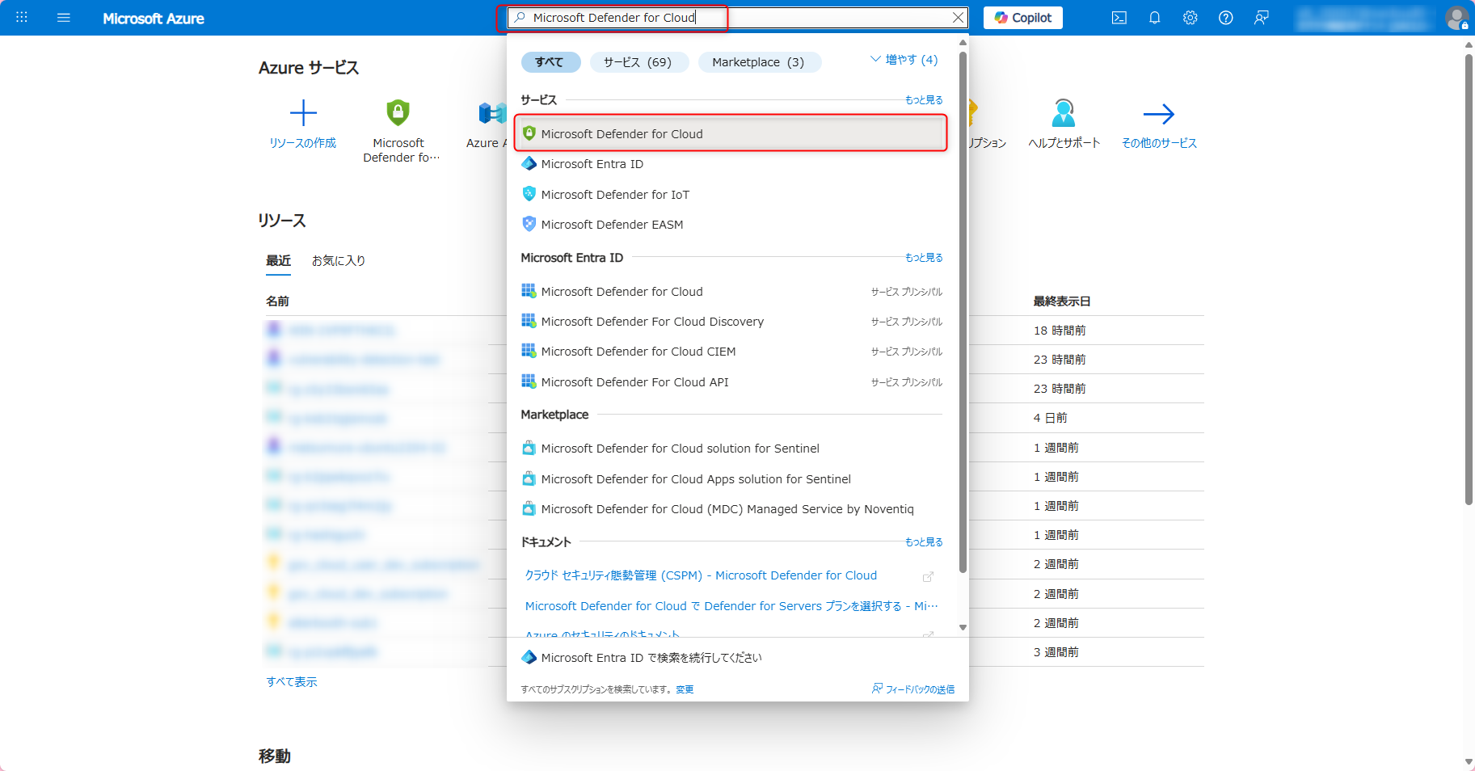Click 変更 to change search scope
The image size is (1475, 771).
pos(684,689)
